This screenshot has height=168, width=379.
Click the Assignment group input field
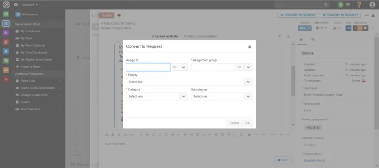(213, 67)
